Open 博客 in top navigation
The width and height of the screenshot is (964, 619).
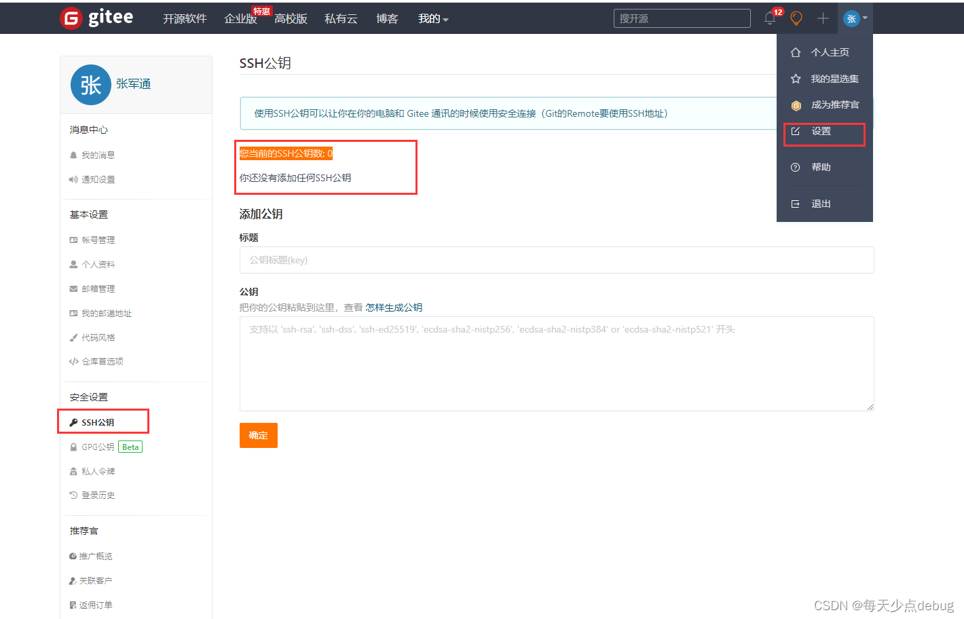click(x=387, y=18)
